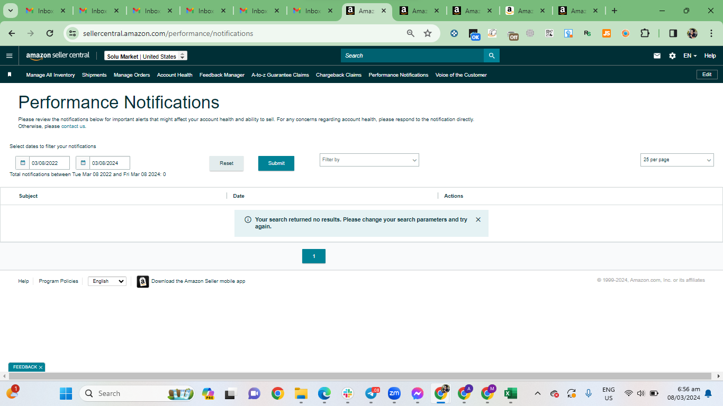Click the QR code extension icon

pyautogui.click(x=549, y=33)
